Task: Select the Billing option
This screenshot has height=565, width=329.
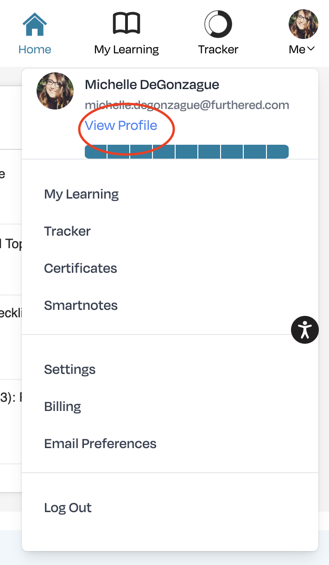Action: (63, 406)
